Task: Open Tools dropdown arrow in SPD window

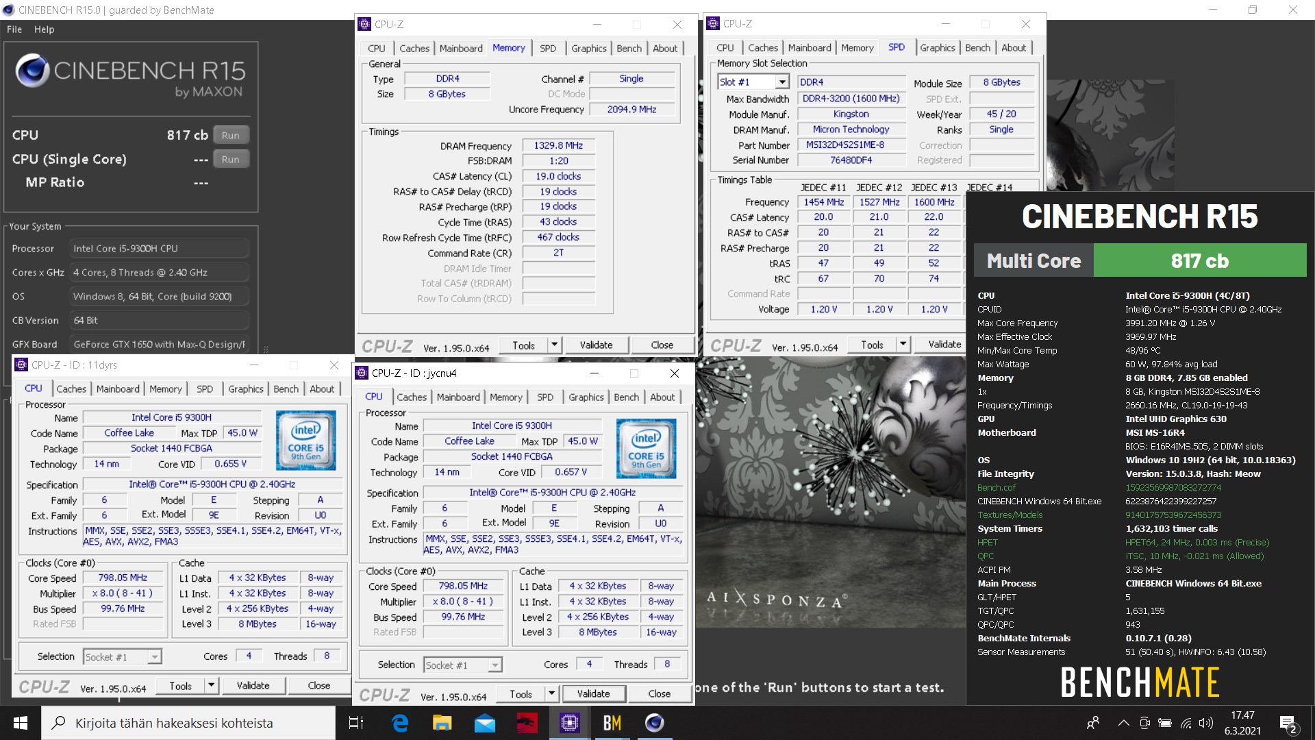Action: pos(903,344)
